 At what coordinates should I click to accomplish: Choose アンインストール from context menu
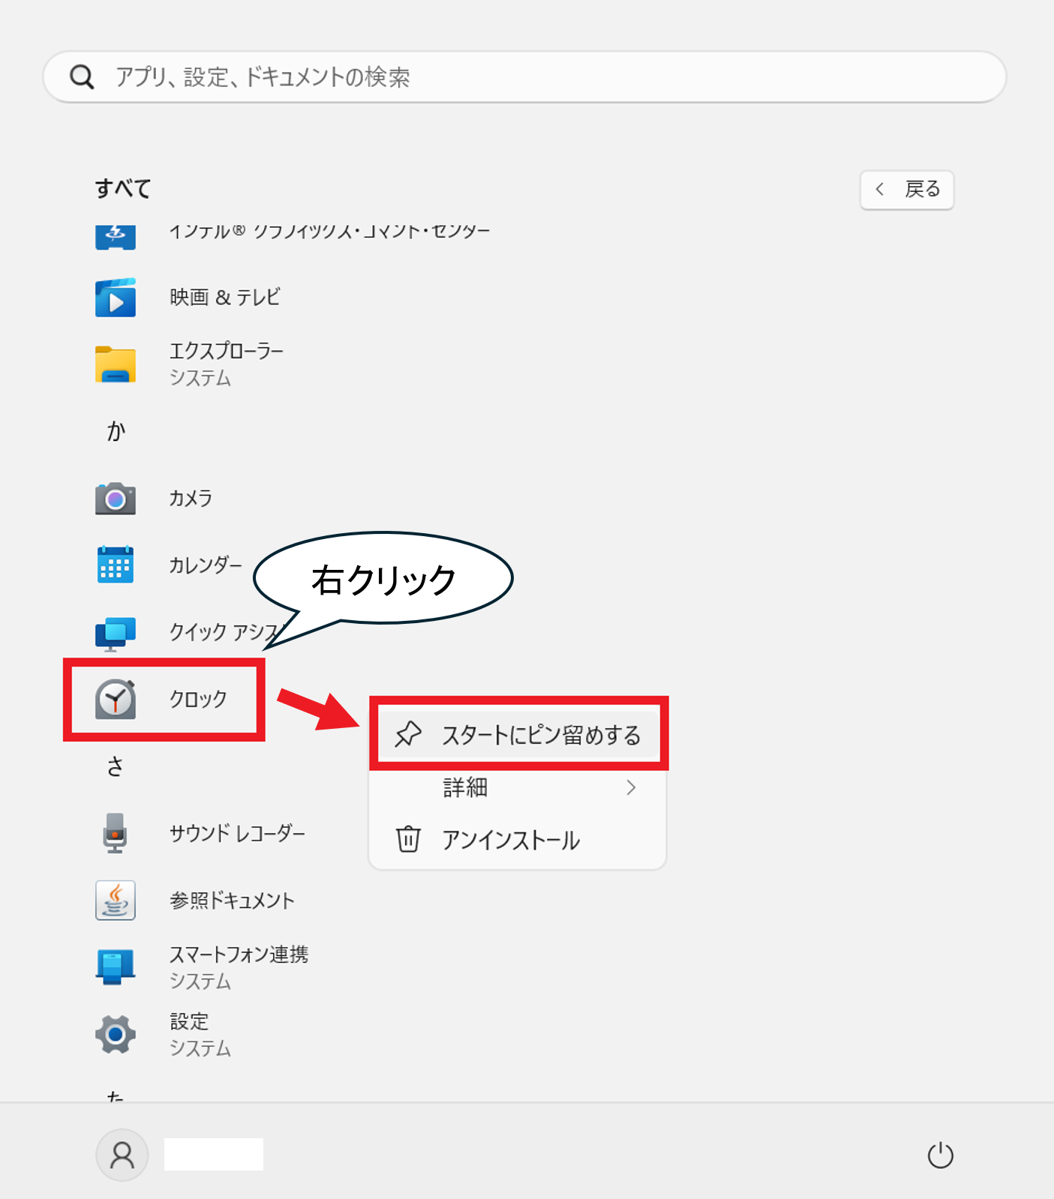(510, 840)
